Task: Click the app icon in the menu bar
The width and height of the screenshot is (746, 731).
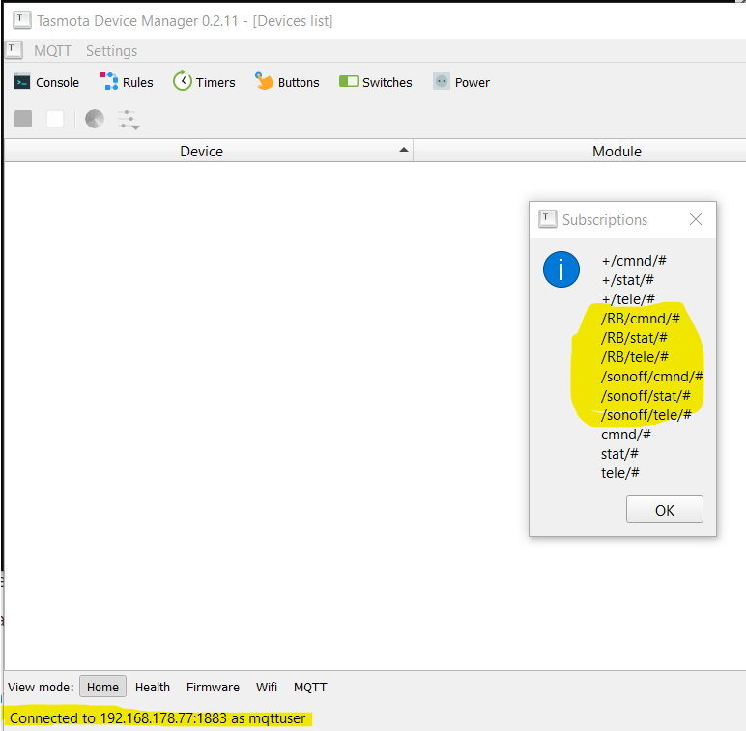Action: [x=14, y=49]
